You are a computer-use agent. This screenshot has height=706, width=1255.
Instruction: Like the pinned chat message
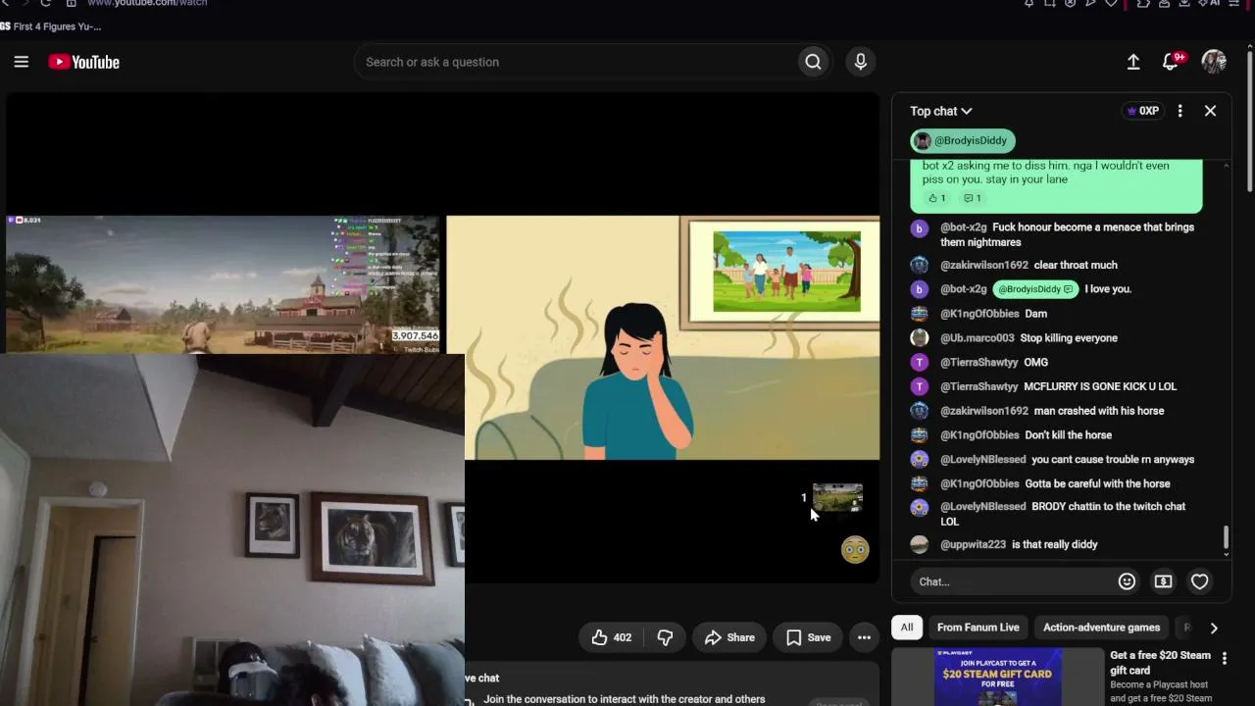937,198
